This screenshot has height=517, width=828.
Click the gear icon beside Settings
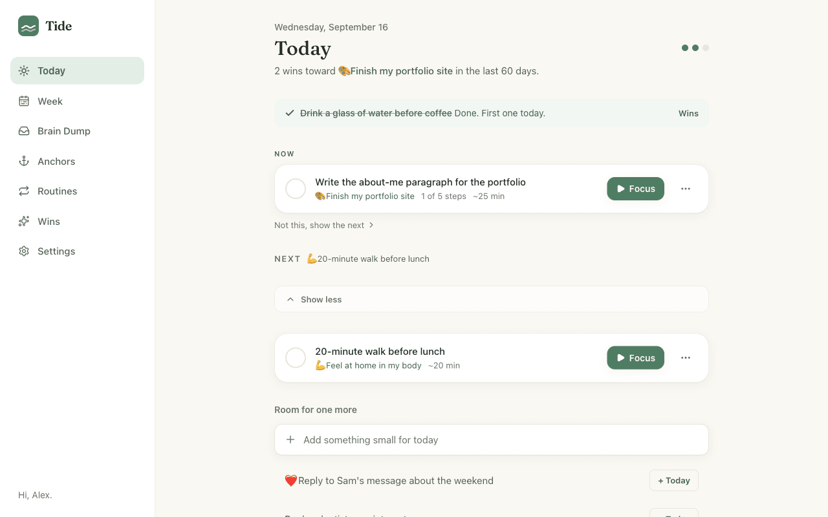click(24, 251)
